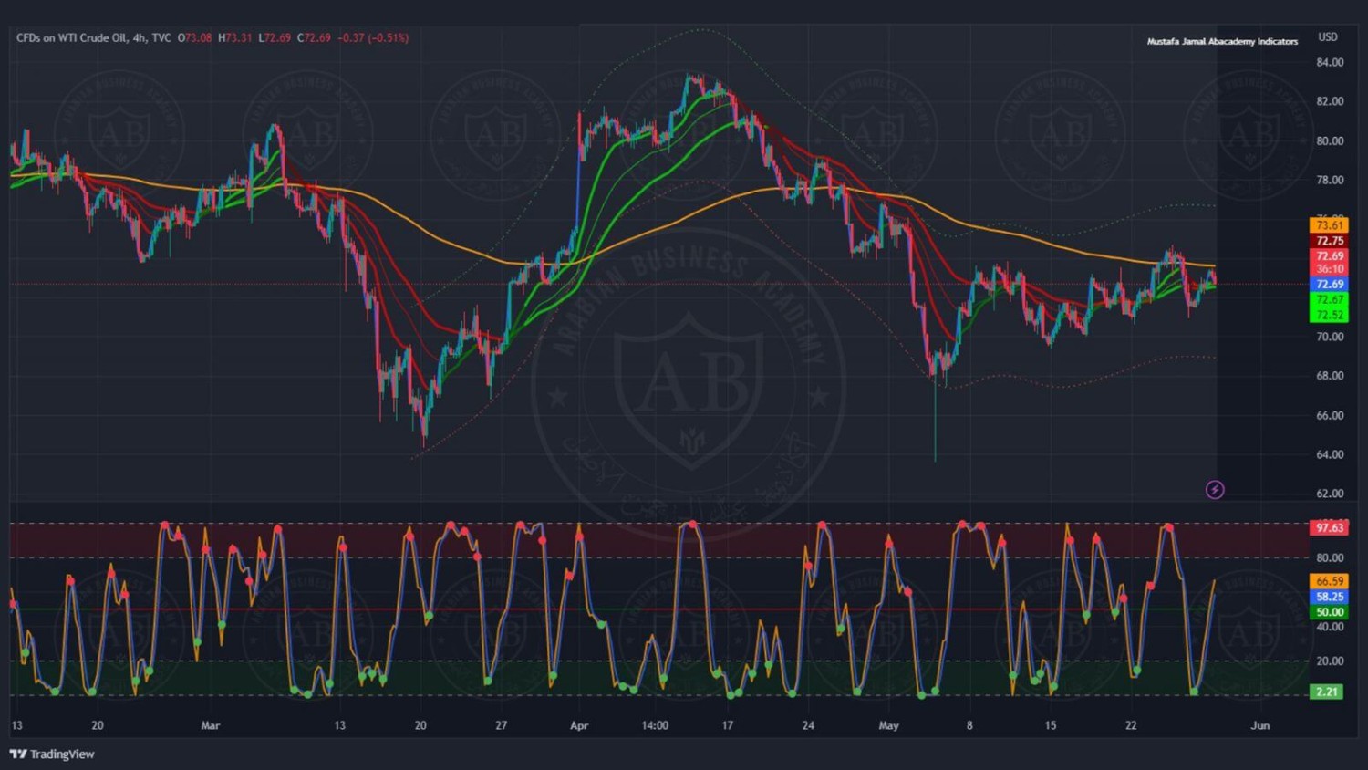Click the 36:10 countdown timer label
Screen dimensions: 1368x770
coord(1329,269)
